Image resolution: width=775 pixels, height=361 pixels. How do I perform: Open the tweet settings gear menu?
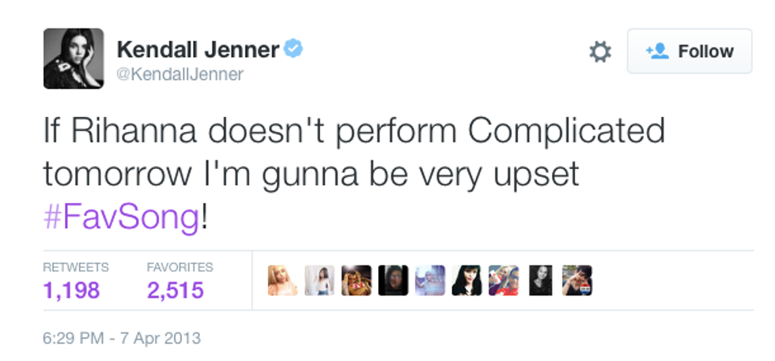(x=601, y=52)
